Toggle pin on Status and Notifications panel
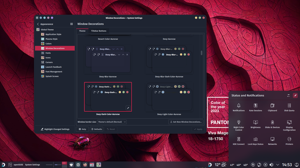 click(x=295, y=95)
